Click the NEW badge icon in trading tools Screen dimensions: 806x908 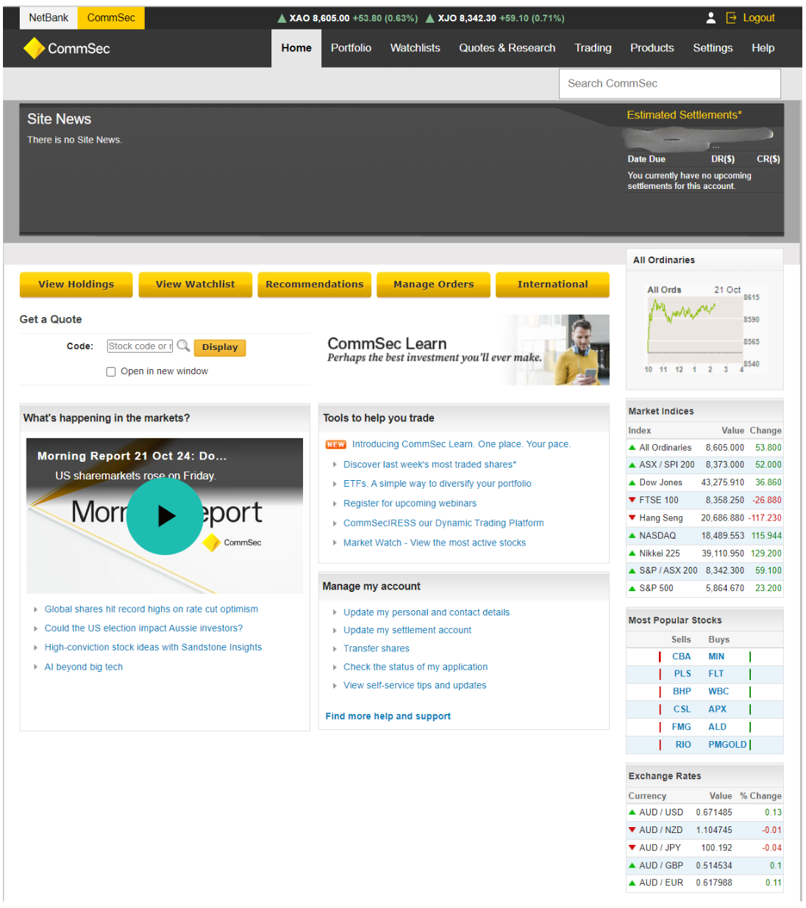336,445
